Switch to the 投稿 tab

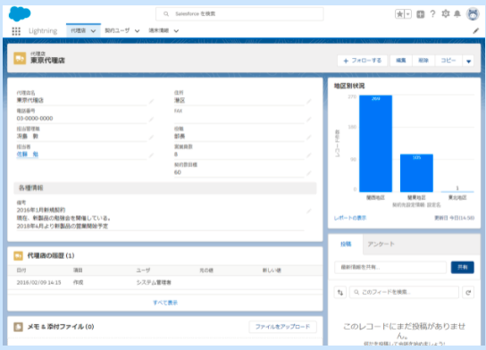(346, 245)
